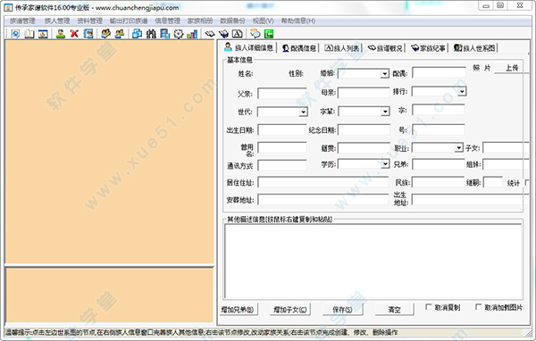Click the blue page icon first in toolbar

15,34
